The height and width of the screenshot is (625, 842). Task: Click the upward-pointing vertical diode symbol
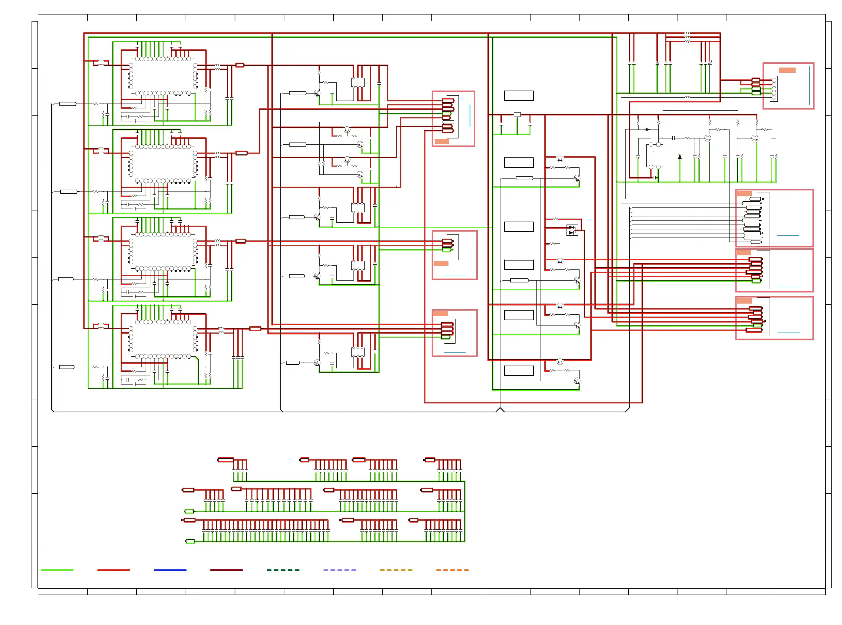pos(680,156)
